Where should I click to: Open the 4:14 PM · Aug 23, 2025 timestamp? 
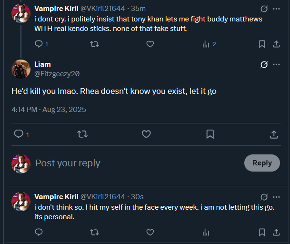49,110
